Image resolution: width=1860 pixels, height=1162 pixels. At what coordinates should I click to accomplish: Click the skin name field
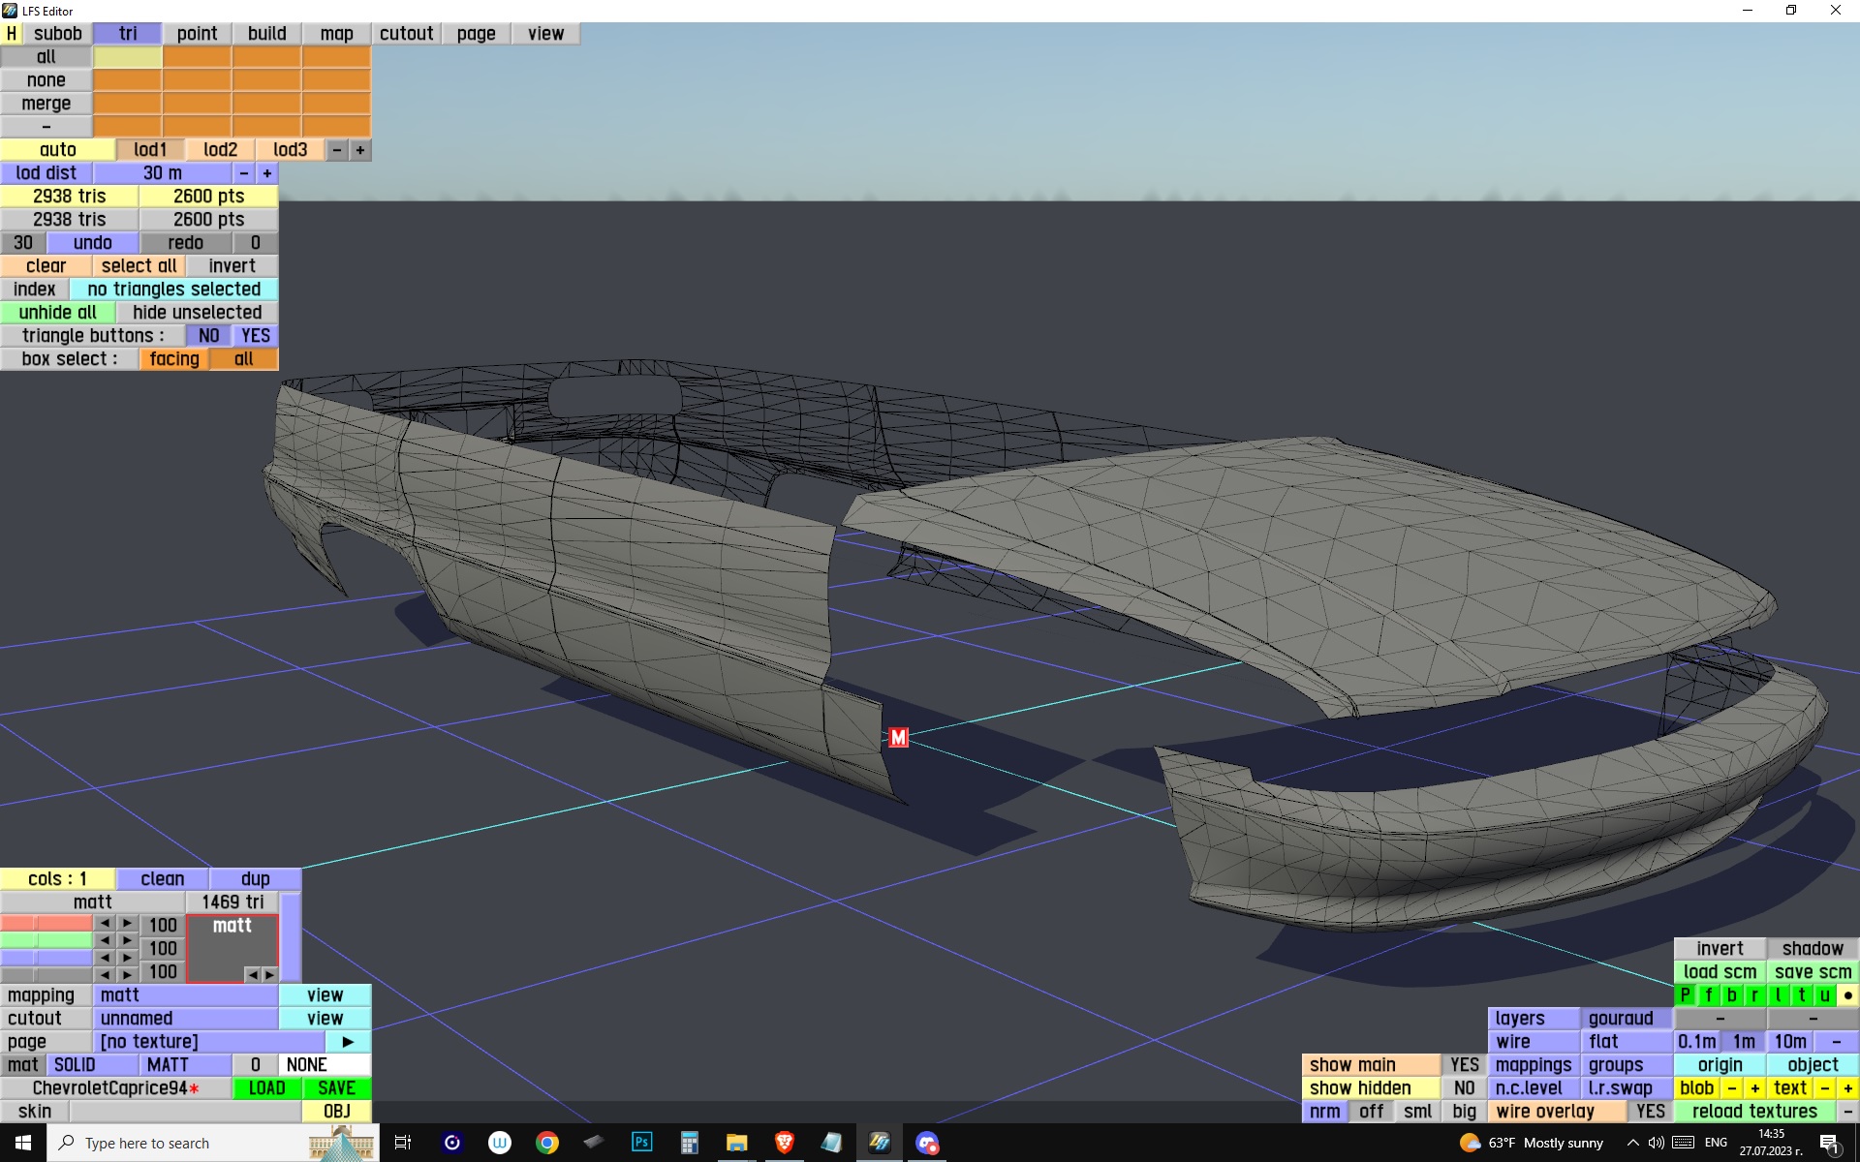tap(184, 1112)
